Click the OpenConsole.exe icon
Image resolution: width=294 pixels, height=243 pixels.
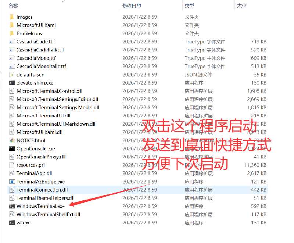12,149
